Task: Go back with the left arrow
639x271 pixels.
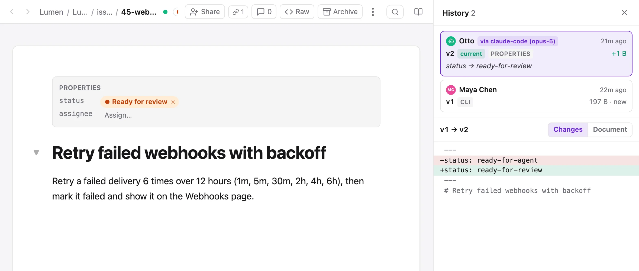Action: pos(12,12)
